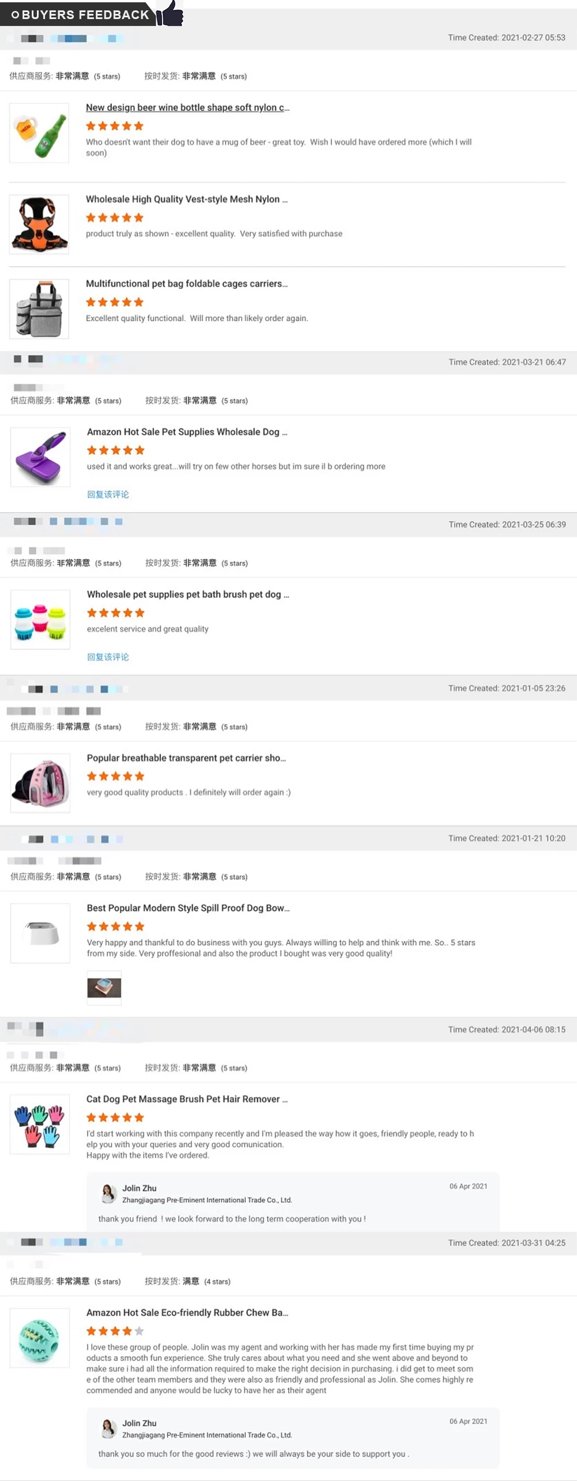
Task: Click the orange vest-style harness thumbnail
Action: 39,225
